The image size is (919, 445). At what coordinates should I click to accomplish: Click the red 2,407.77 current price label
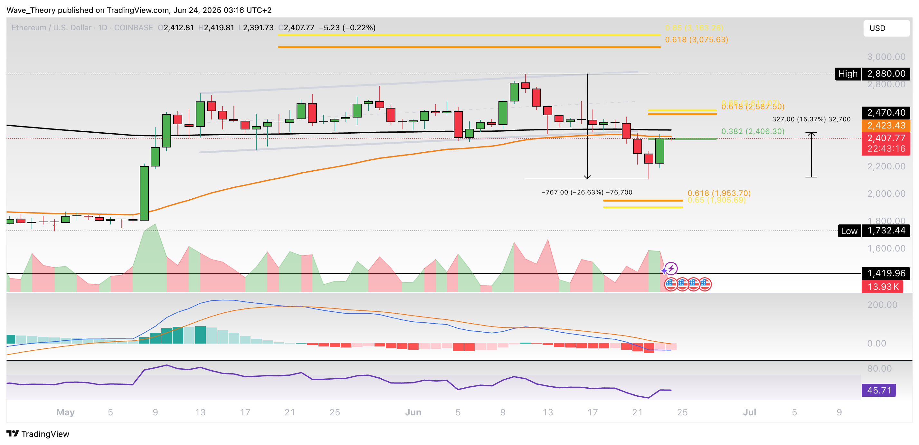coord(886,138)
